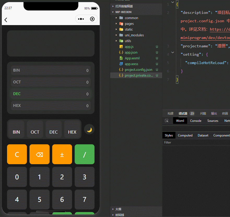This screenshot has height=217, width=230.
Task: Switch calculator to HEX mode button
Action: [x=72, y=129]
